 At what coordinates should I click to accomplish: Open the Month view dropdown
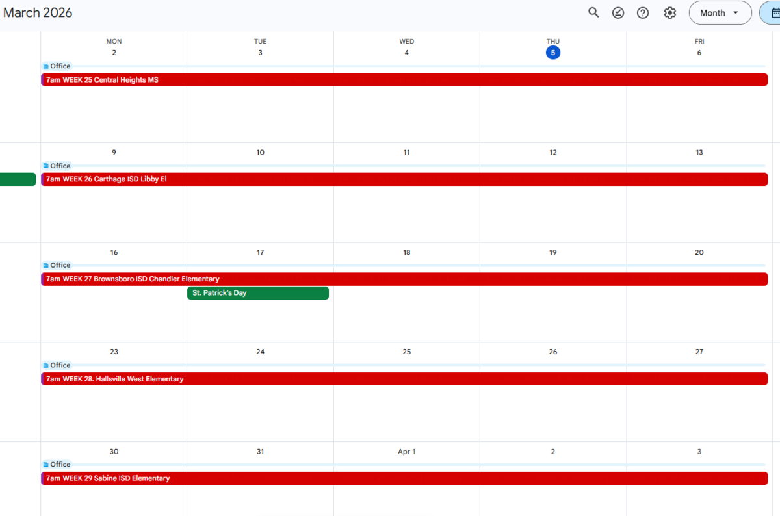click(720, 12)
